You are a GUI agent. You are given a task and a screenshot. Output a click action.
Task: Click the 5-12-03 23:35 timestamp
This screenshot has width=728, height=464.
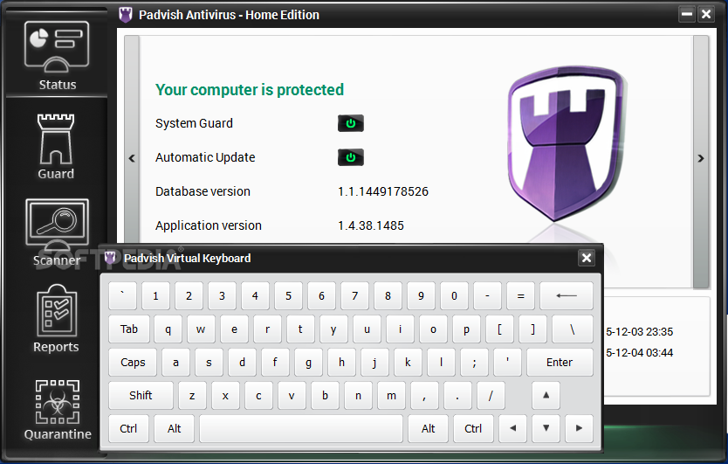point(639,332)
